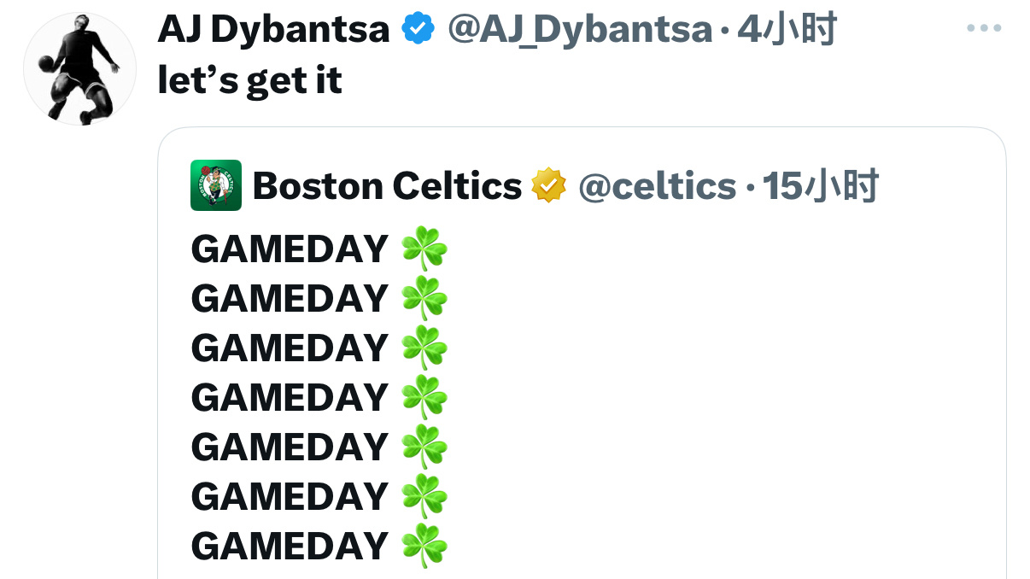Open AJ Dybantsa's profile picture
1030x579 pixels.
(x=79, y=69)
